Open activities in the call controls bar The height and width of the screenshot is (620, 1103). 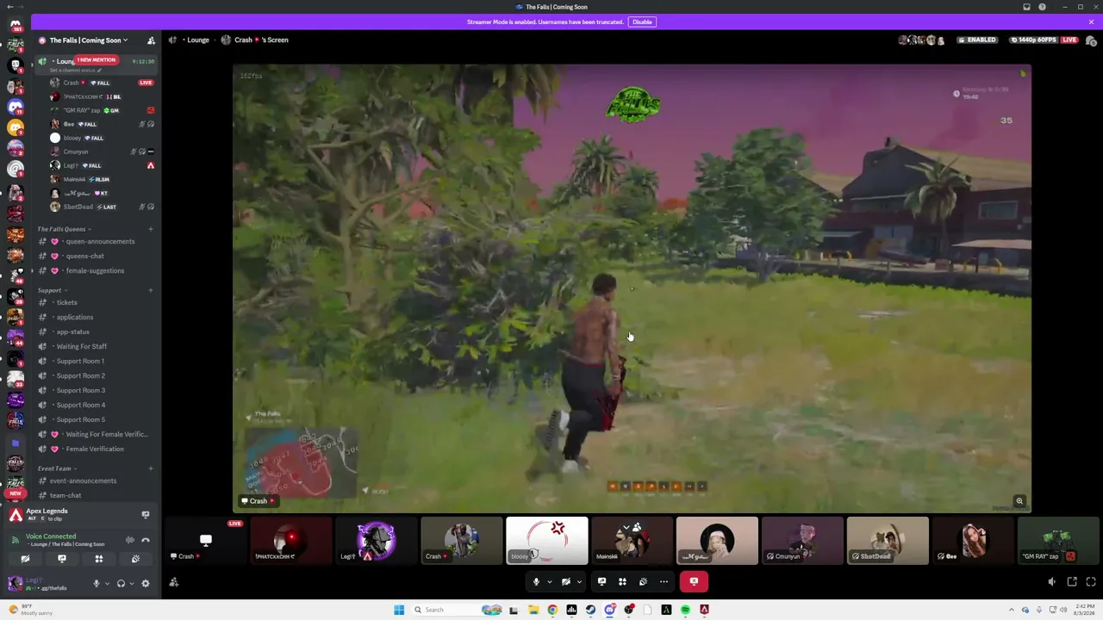click(x=622, y=582)
